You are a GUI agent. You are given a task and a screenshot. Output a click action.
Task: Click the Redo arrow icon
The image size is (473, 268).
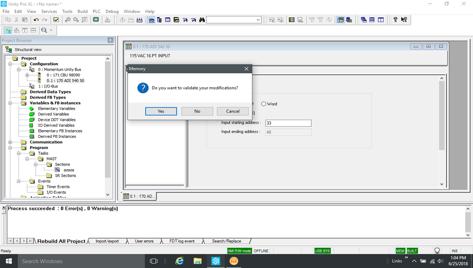[45, 20]
